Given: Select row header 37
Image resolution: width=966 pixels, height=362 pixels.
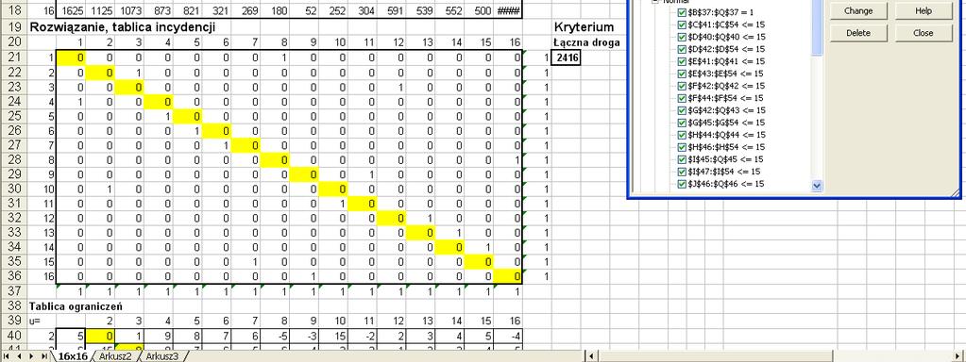Looking at the screenshot, I should tap(13, 290).
